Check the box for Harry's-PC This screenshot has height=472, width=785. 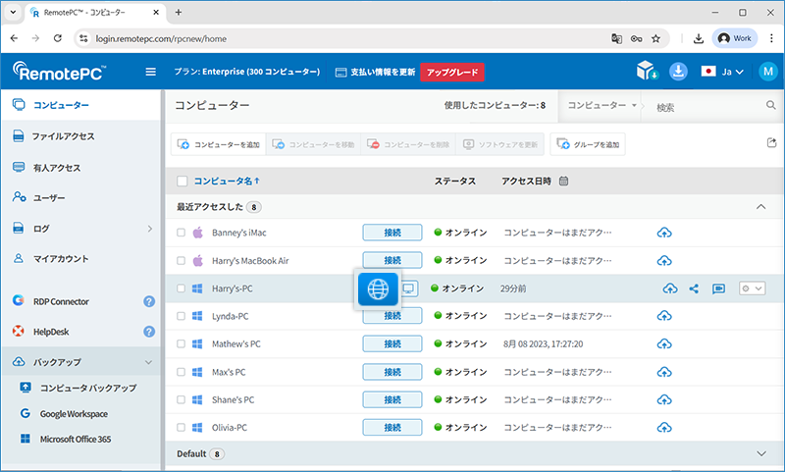181,288
